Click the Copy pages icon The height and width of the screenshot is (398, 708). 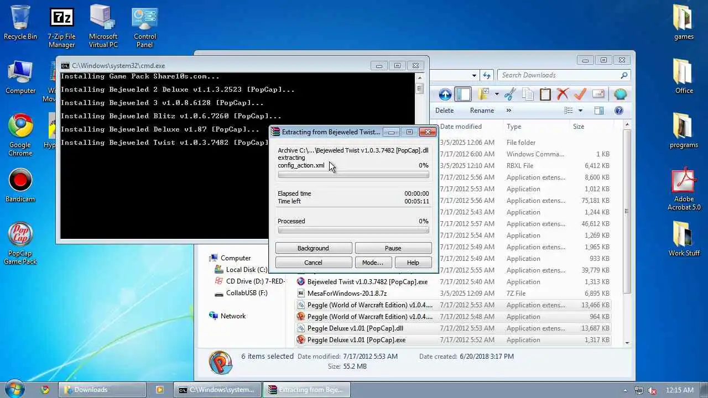528,95
